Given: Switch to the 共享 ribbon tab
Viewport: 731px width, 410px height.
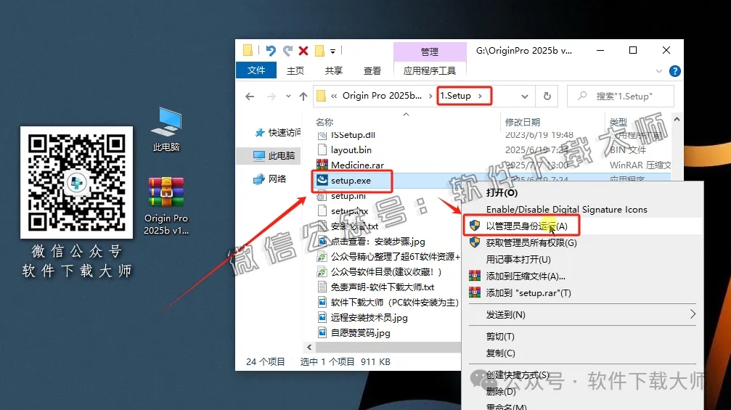Looking at the screenshot, I should coord(333,70).
